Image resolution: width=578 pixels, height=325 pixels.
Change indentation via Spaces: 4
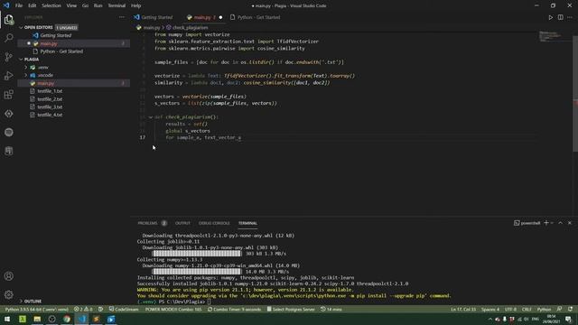click(x=489, y=309)
